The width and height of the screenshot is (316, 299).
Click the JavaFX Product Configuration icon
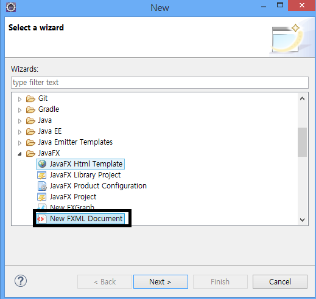[x=42, y=186]
